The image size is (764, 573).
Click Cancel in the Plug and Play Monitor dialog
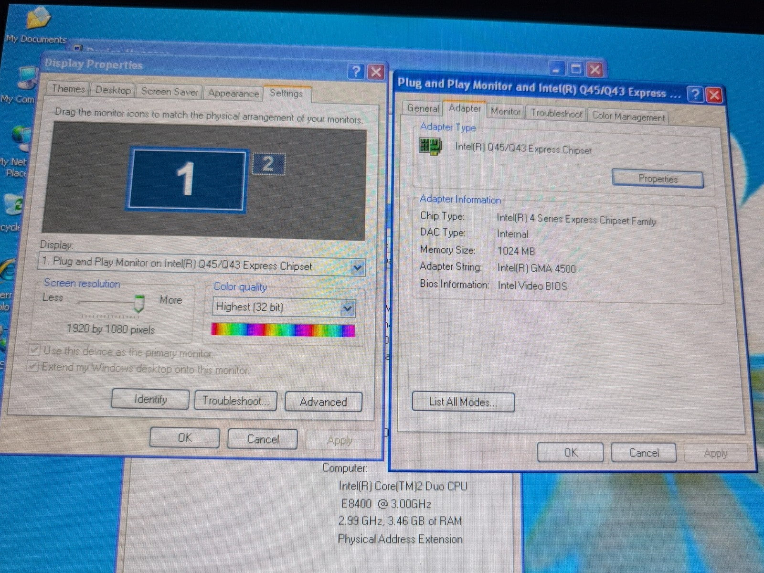click(x=644, y=453)
